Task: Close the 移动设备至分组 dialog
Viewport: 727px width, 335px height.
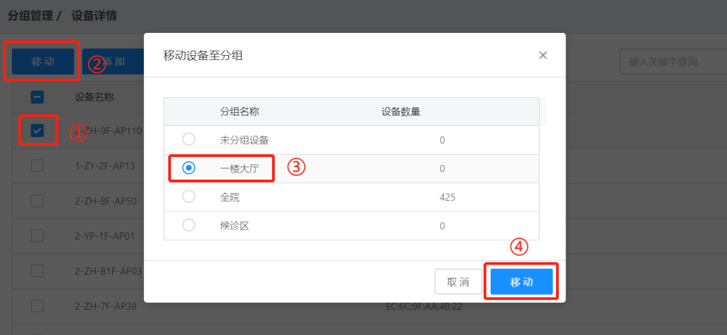Action: coord(543,56)
